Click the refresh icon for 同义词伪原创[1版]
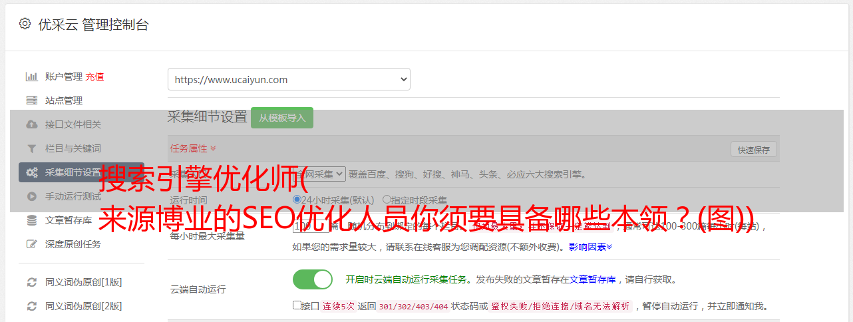This screenshot has height=322, width=853. tap(31, 282)
